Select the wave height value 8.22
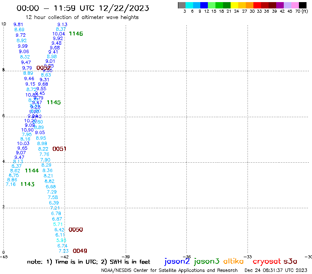This screenshot has width=312, height=274. 43,149
